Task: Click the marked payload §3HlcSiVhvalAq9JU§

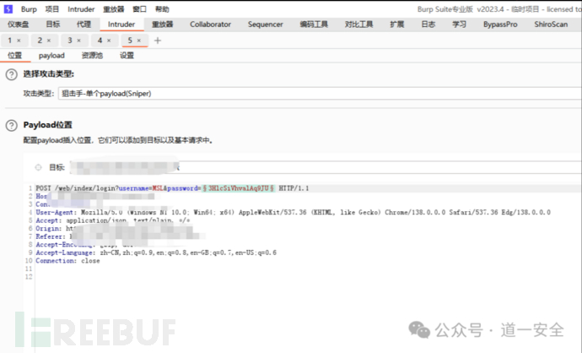Action: coord(239,188)
